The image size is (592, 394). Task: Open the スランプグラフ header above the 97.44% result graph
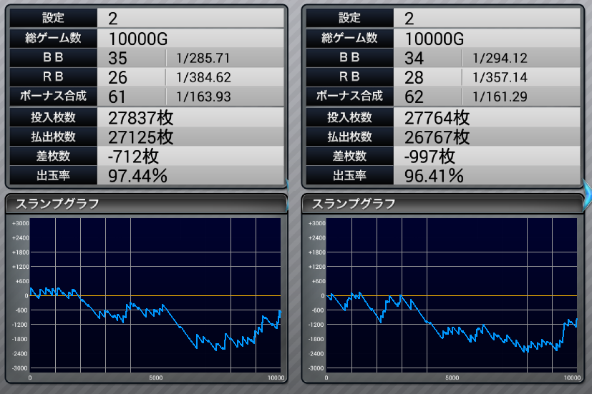coord(147,204)
